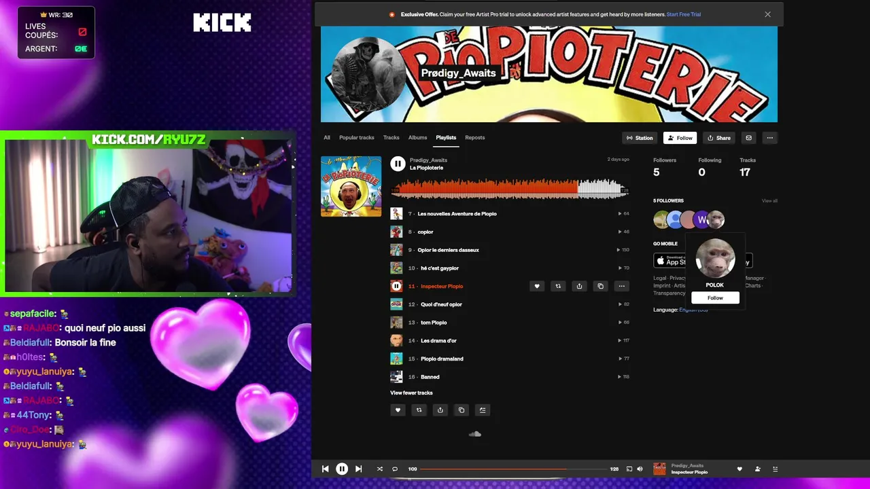Pause playback in bottom player bar
Image resolution: width=870 pixels, height=489 pixels.
(342, 469)
